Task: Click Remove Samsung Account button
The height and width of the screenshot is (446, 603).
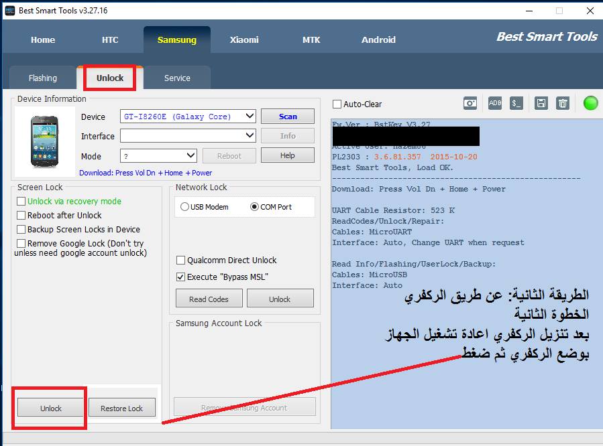Action: (245, 407)
